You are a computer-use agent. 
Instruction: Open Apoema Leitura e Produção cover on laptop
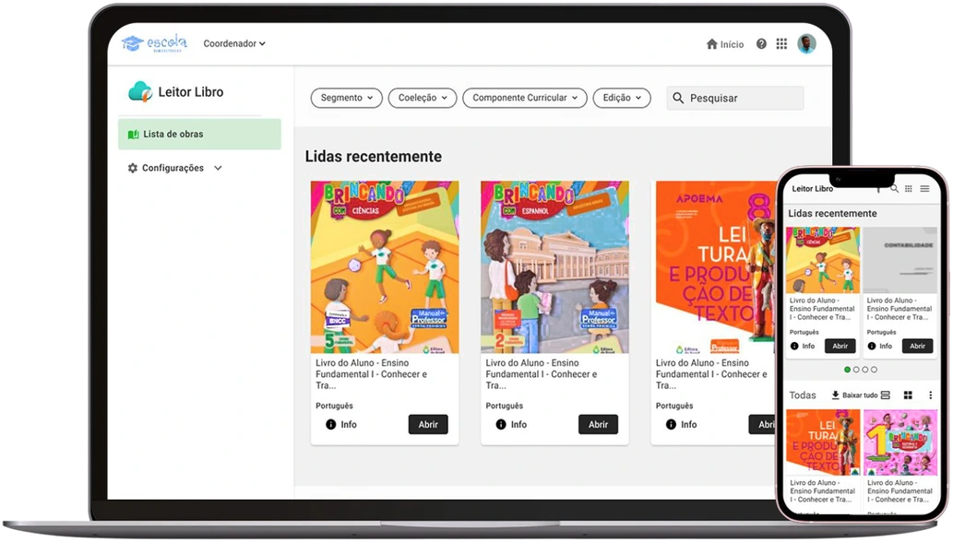click(x=714, y=267)
